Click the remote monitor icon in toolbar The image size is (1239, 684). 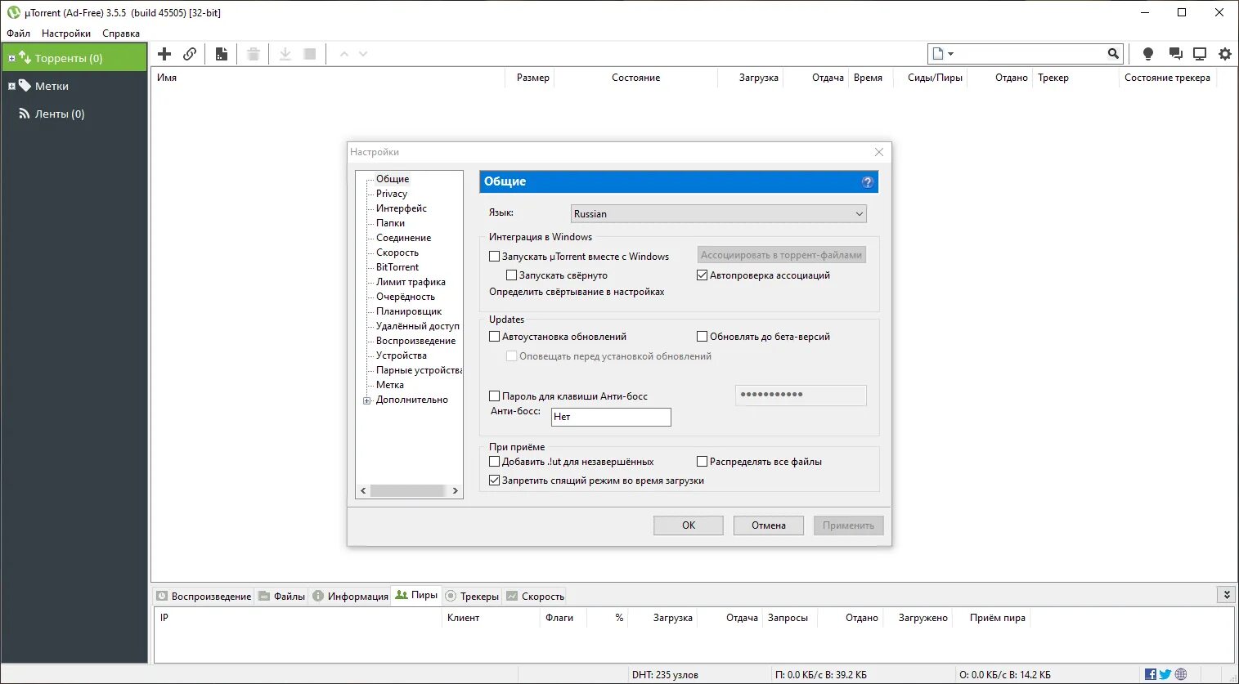(1200, 54)
